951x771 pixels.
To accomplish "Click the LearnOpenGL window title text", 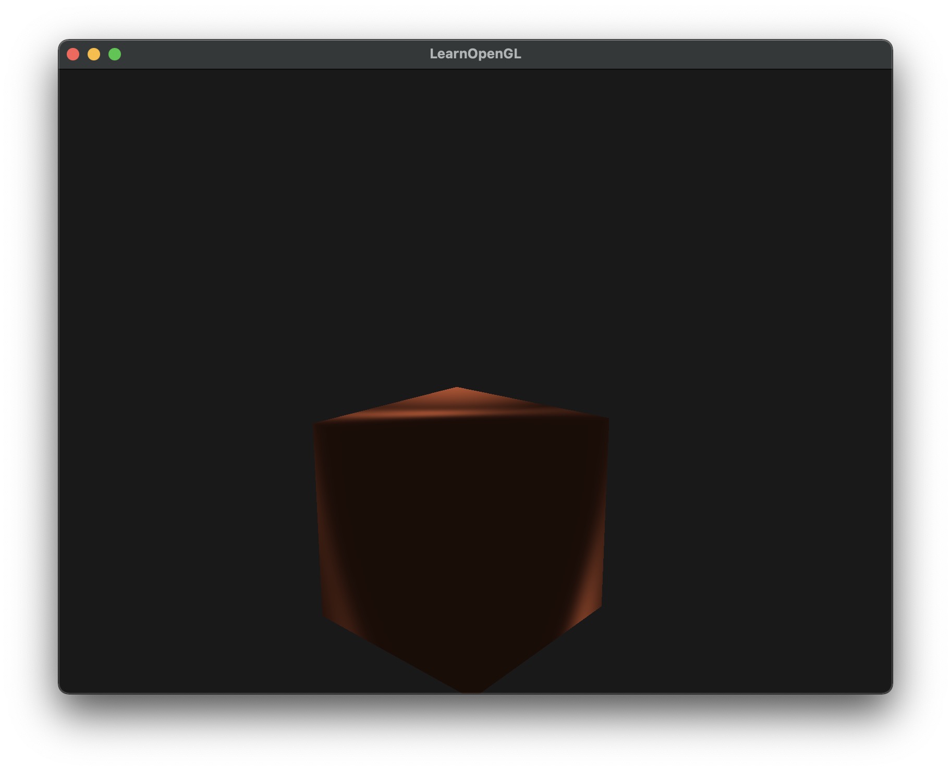I will click(x=475, y=54).
